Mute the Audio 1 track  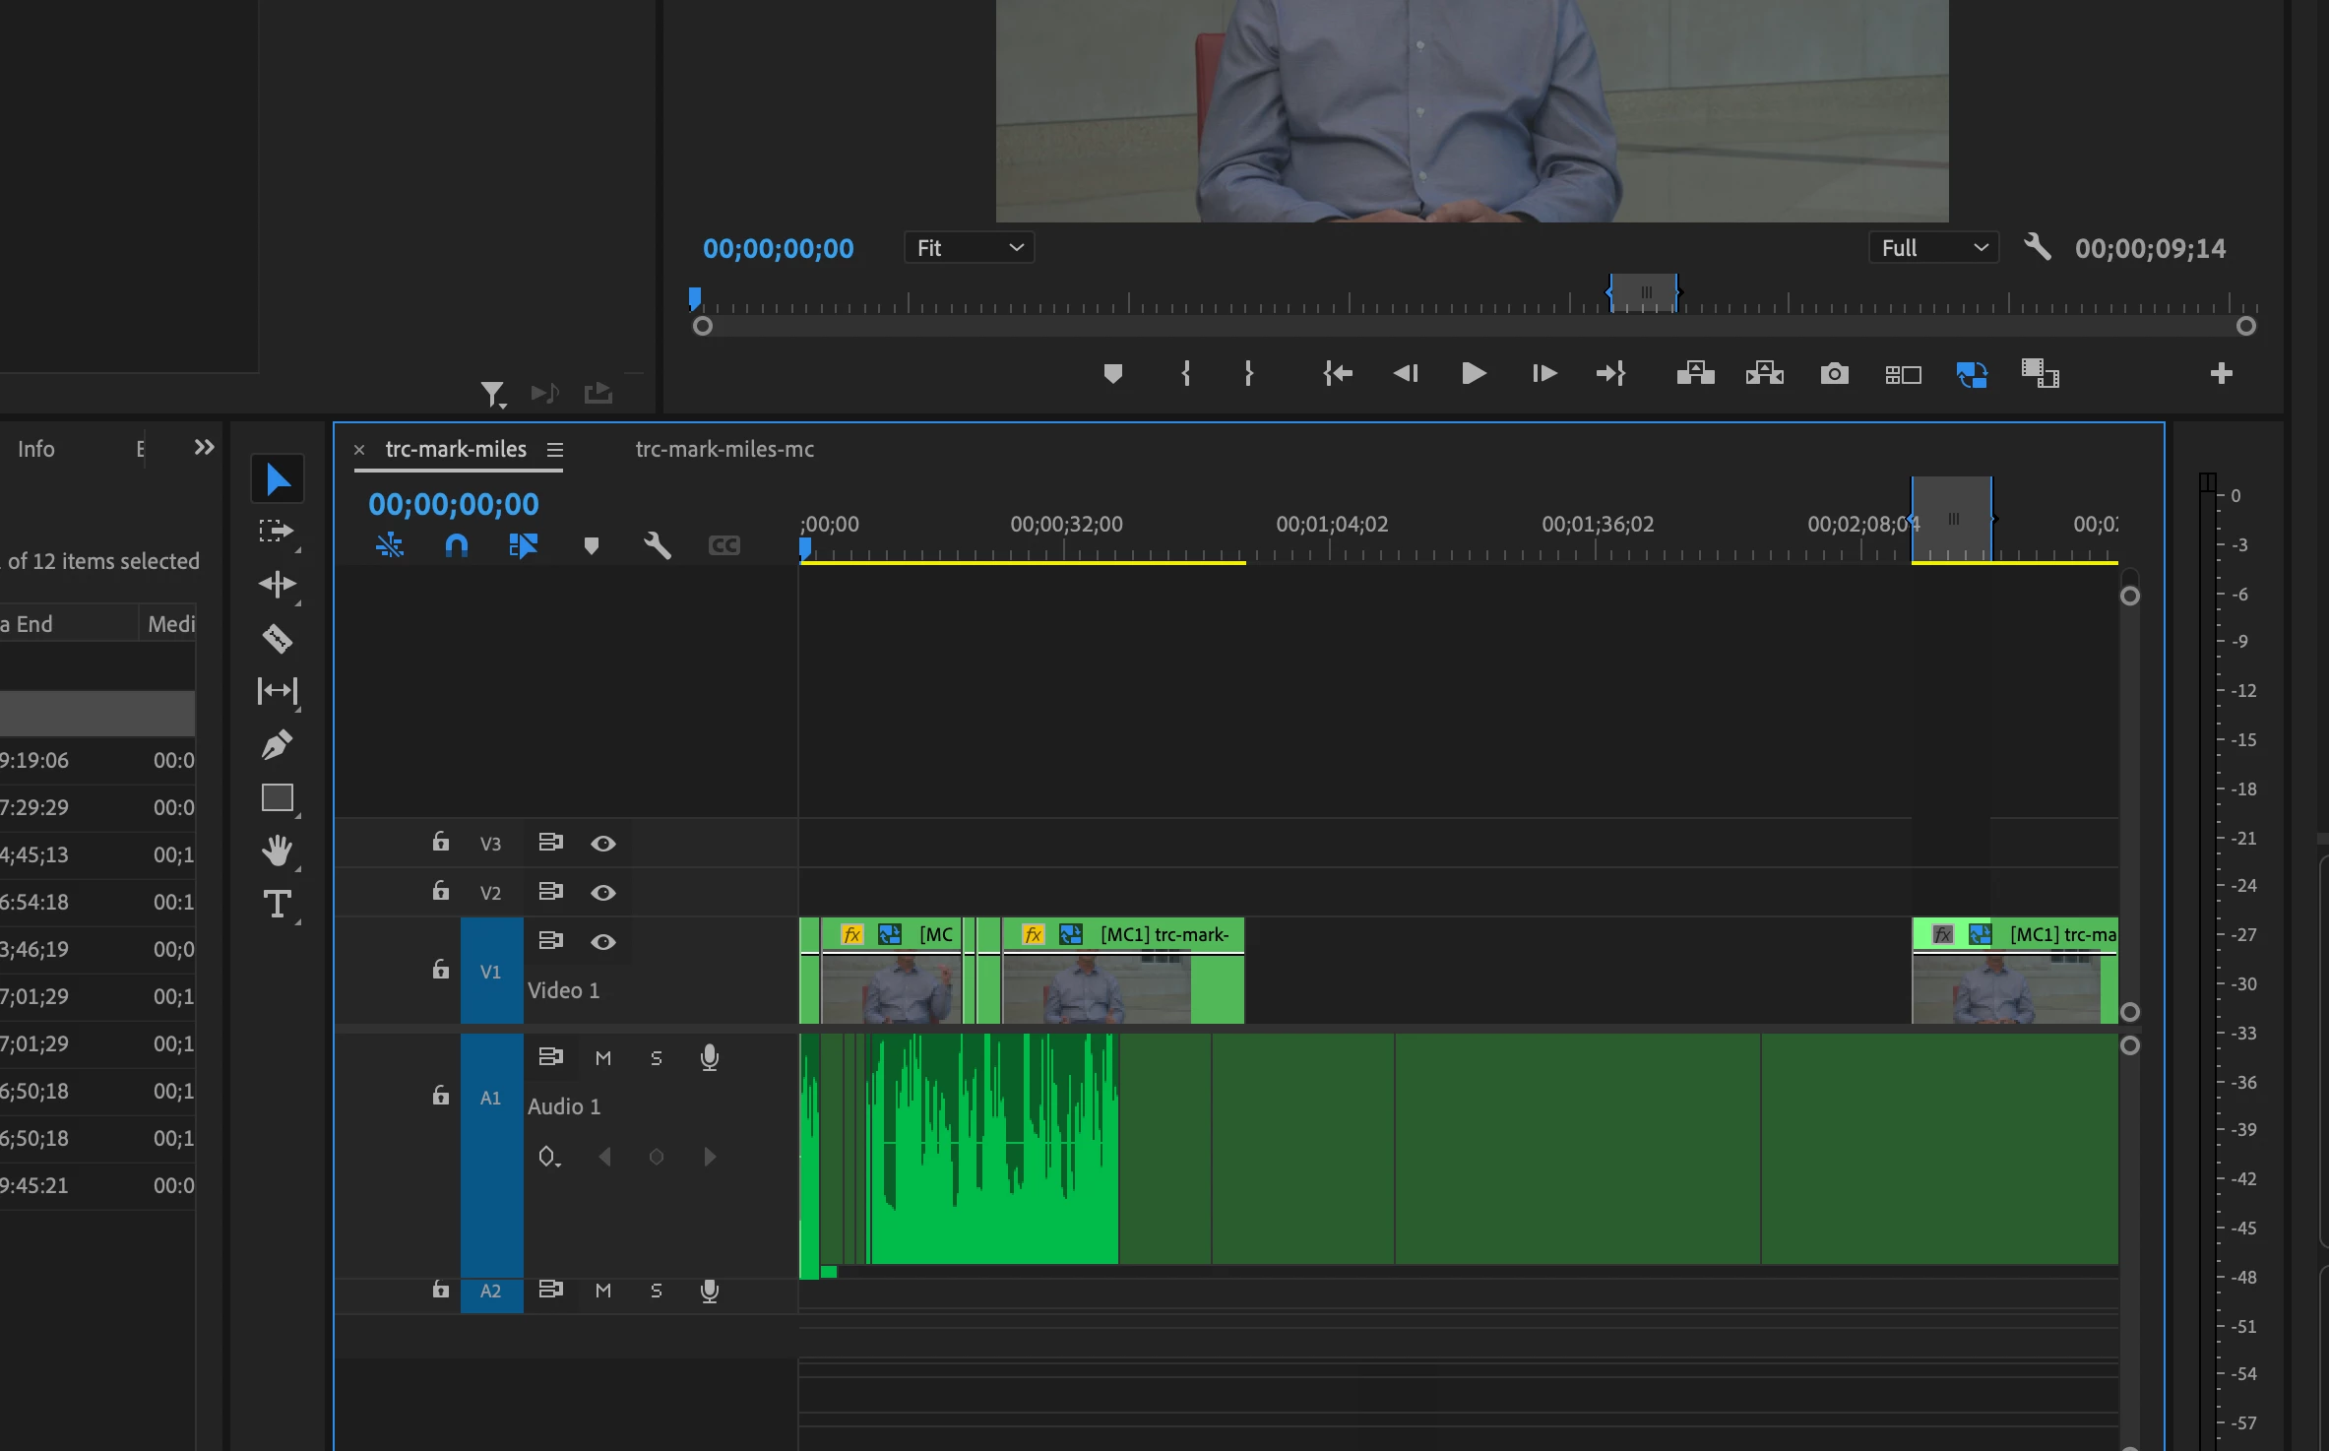tap(603, 1058)
